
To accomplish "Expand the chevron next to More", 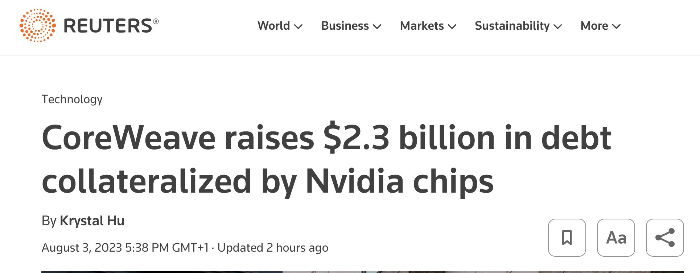I will pos(617,26).
